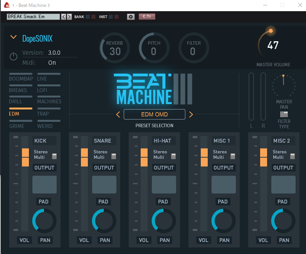The image size is (306, 254).
Task: Select the MACHINES category
Action: 49,100
